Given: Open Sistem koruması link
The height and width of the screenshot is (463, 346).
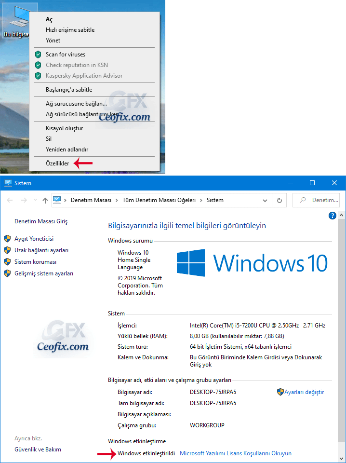Looking at the screenshot, I should [35, 262].
